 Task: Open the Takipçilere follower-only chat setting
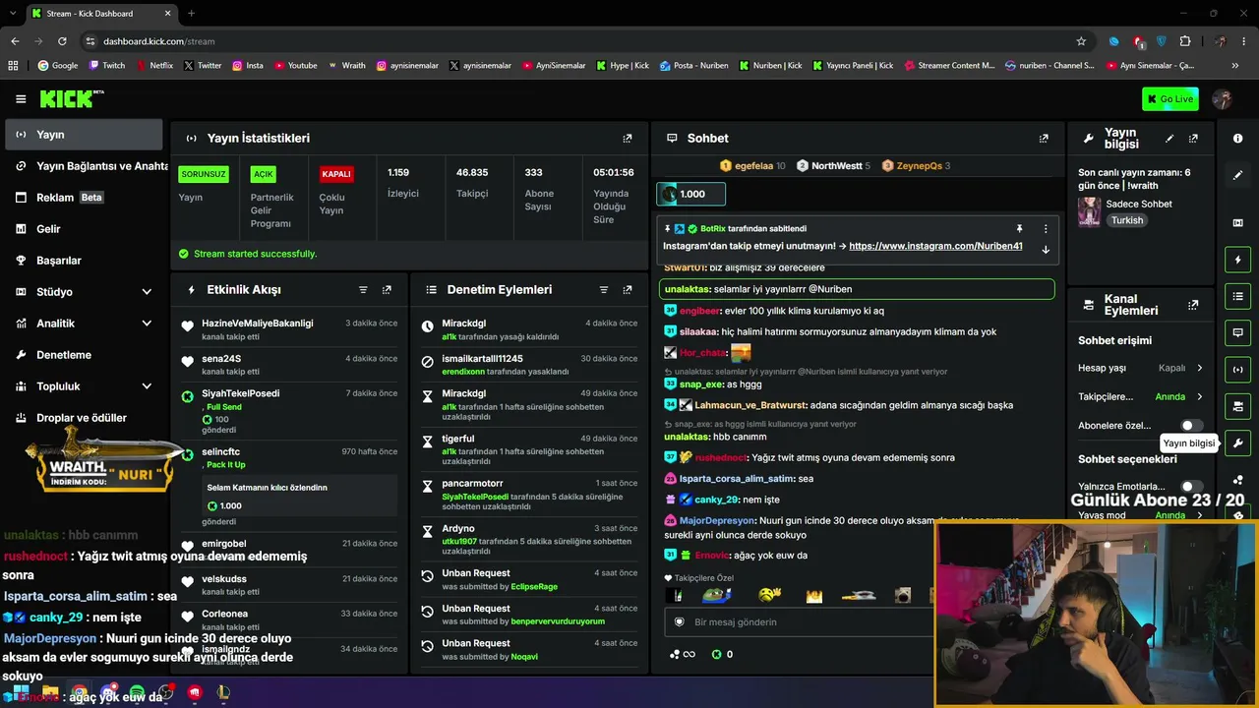click(1141, 397)
